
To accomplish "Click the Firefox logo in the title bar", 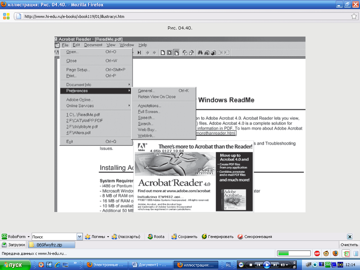I will coord(4,4).
